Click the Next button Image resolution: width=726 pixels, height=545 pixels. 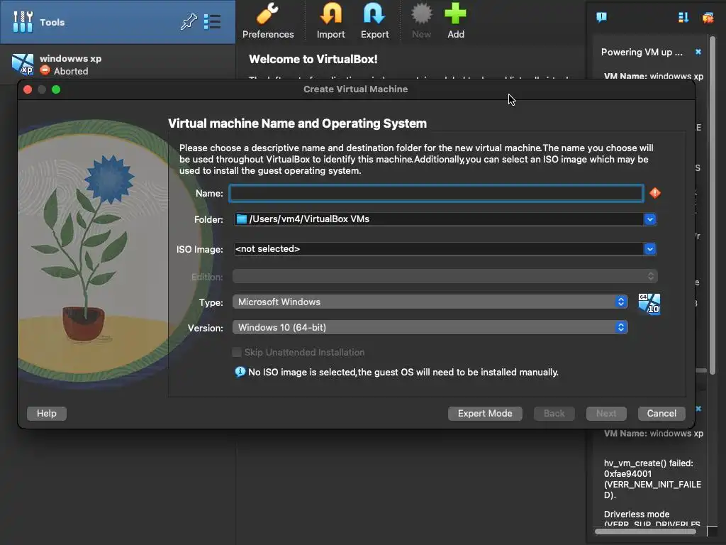tap(606, 414)
